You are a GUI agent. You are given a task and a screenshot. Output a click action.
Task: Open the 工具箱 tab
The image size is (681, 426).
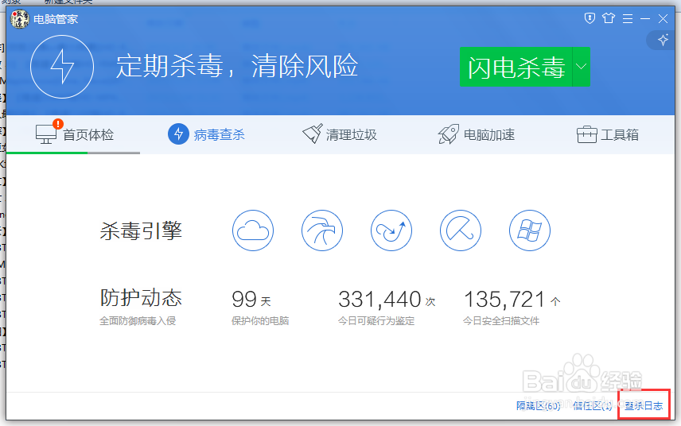pos(608,135)
